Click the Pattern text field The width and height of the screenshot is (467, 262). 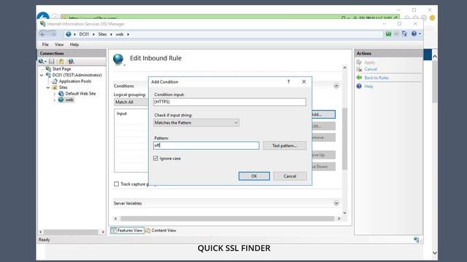point(206,146)
